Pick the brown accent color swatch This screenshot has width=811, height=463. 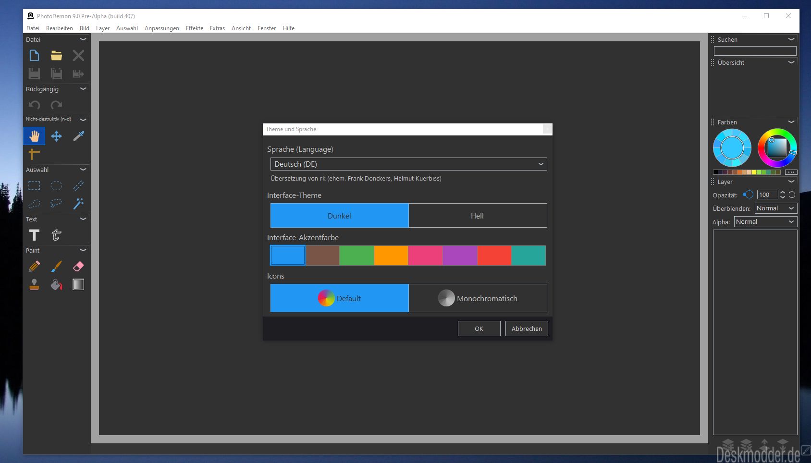coord(322,256)
